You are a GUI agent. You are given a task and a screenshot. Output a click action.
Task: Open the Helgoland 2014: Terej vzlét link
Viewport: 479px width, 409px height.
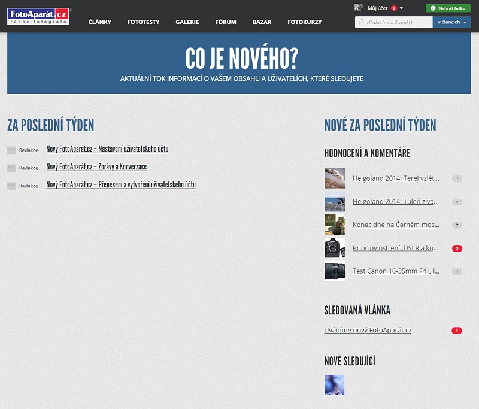(396, 178)
